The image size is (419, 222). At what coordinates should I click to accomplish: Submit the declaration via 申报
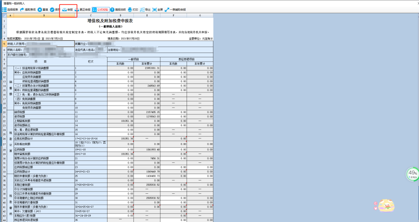(x=68, y=10)
